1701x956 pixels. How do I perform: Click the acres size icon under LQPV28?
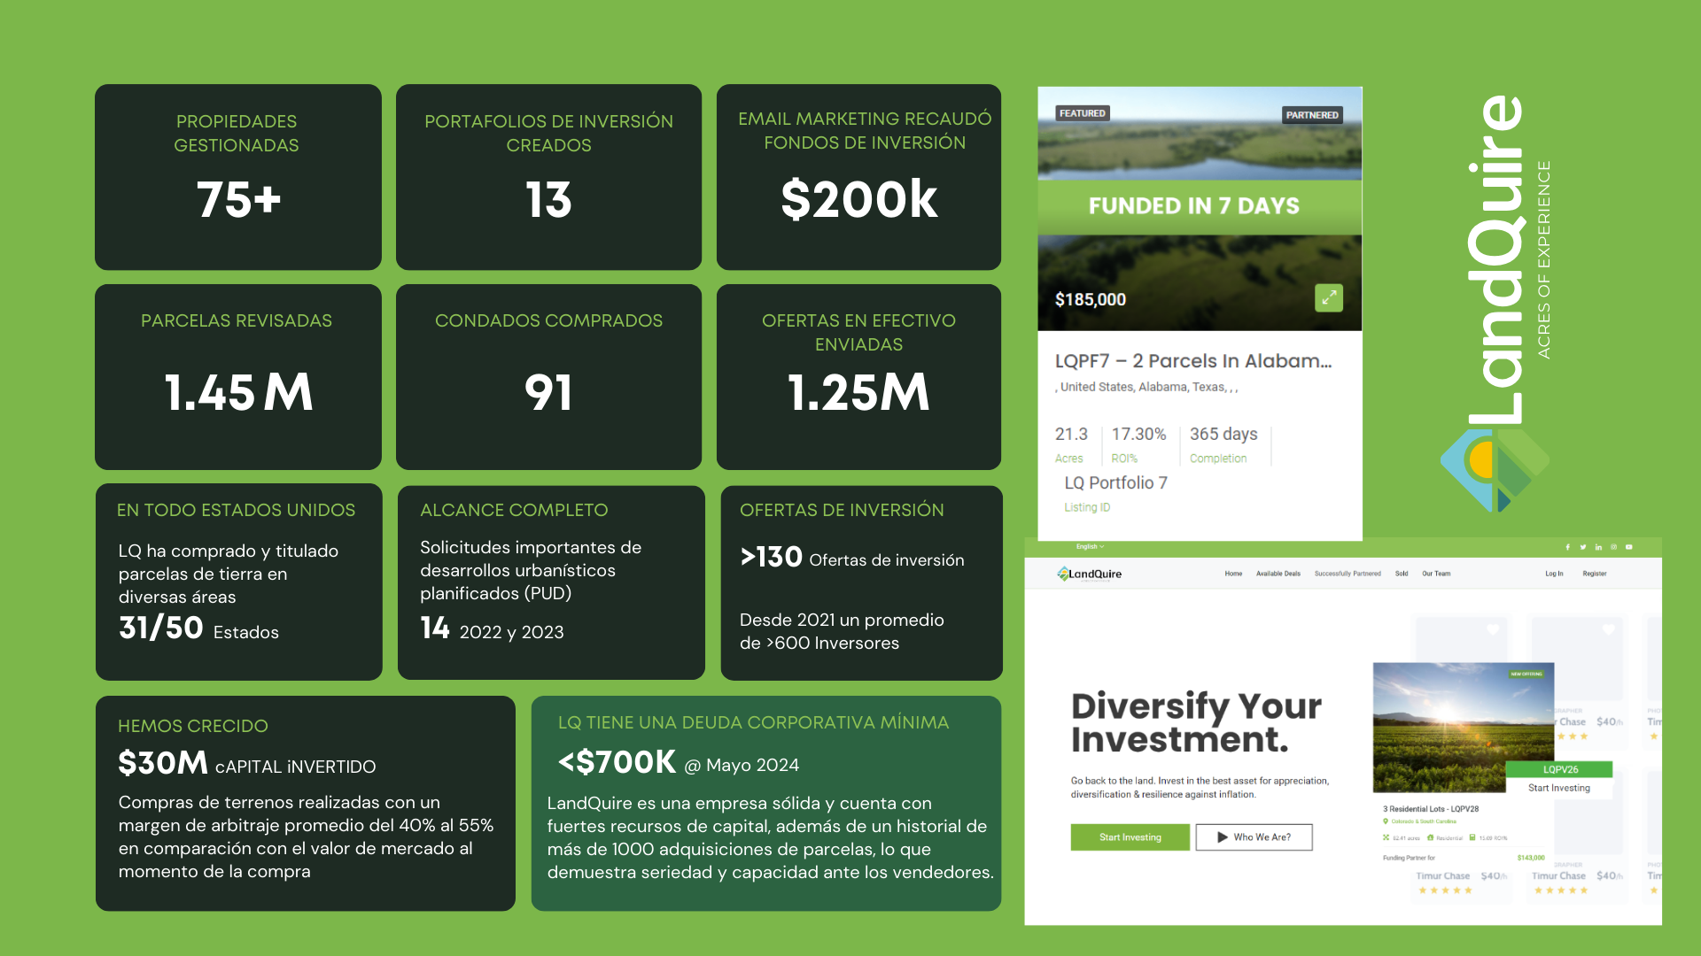click(1386, 837)
